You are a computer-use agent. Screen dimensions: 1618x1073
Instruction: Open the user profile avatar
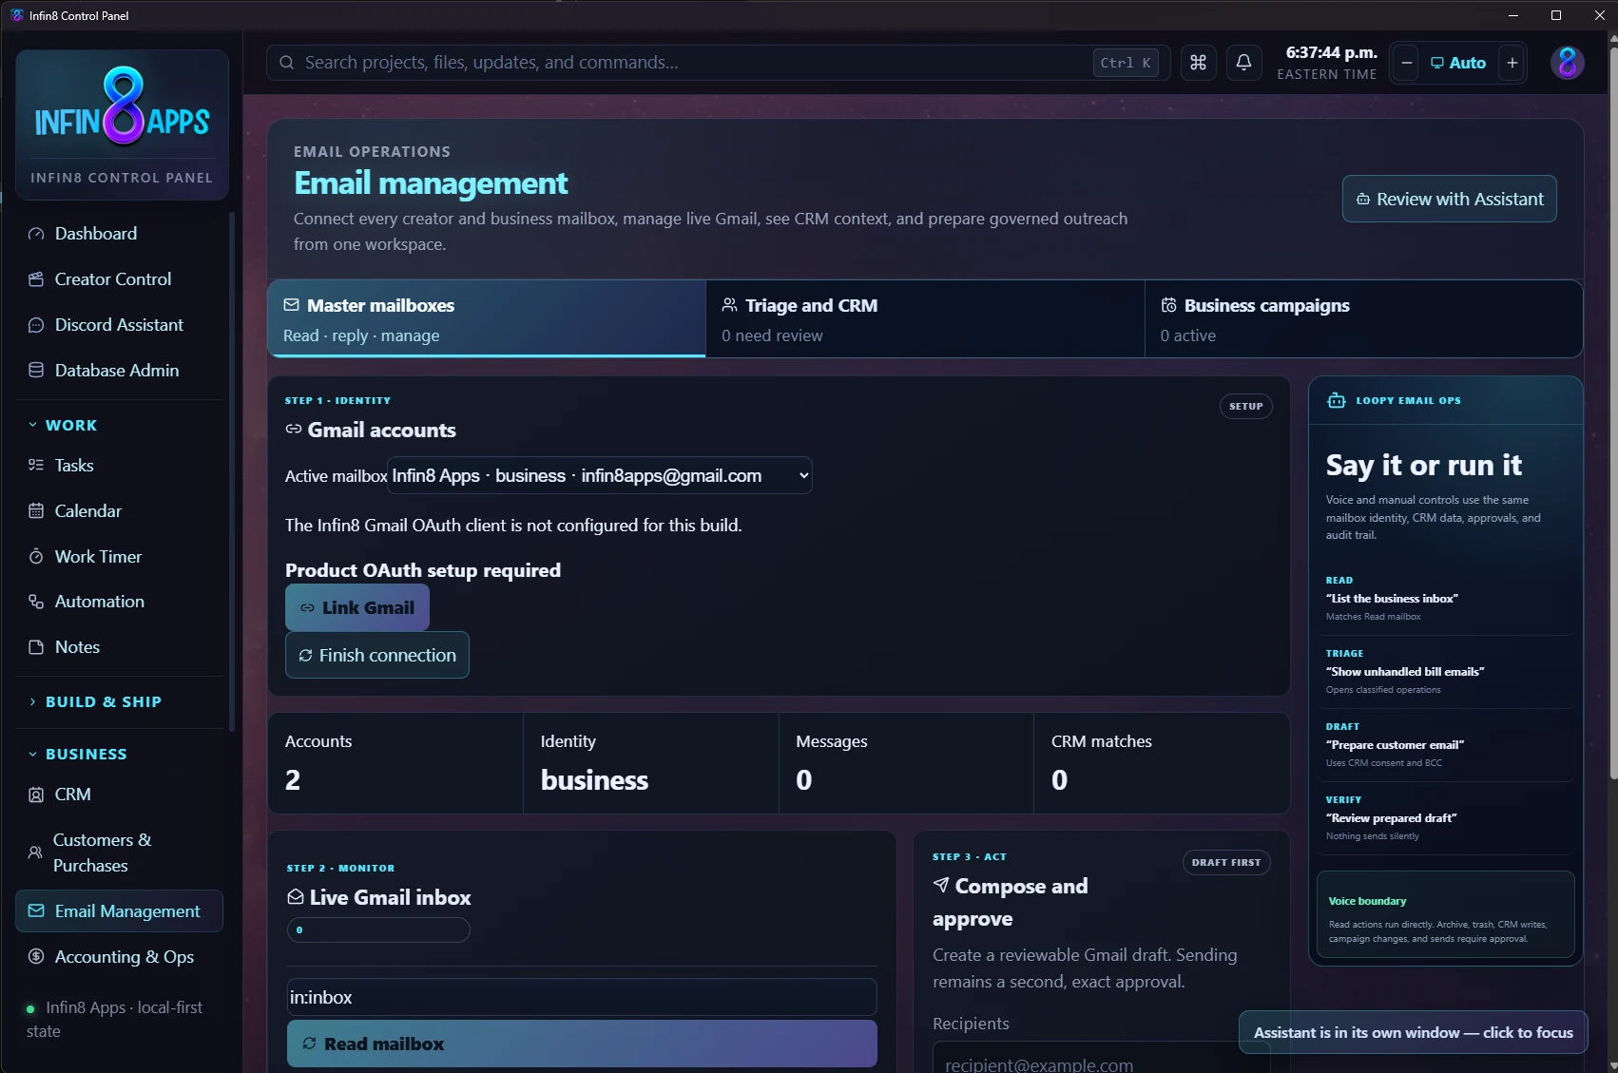coord(1567,63)
